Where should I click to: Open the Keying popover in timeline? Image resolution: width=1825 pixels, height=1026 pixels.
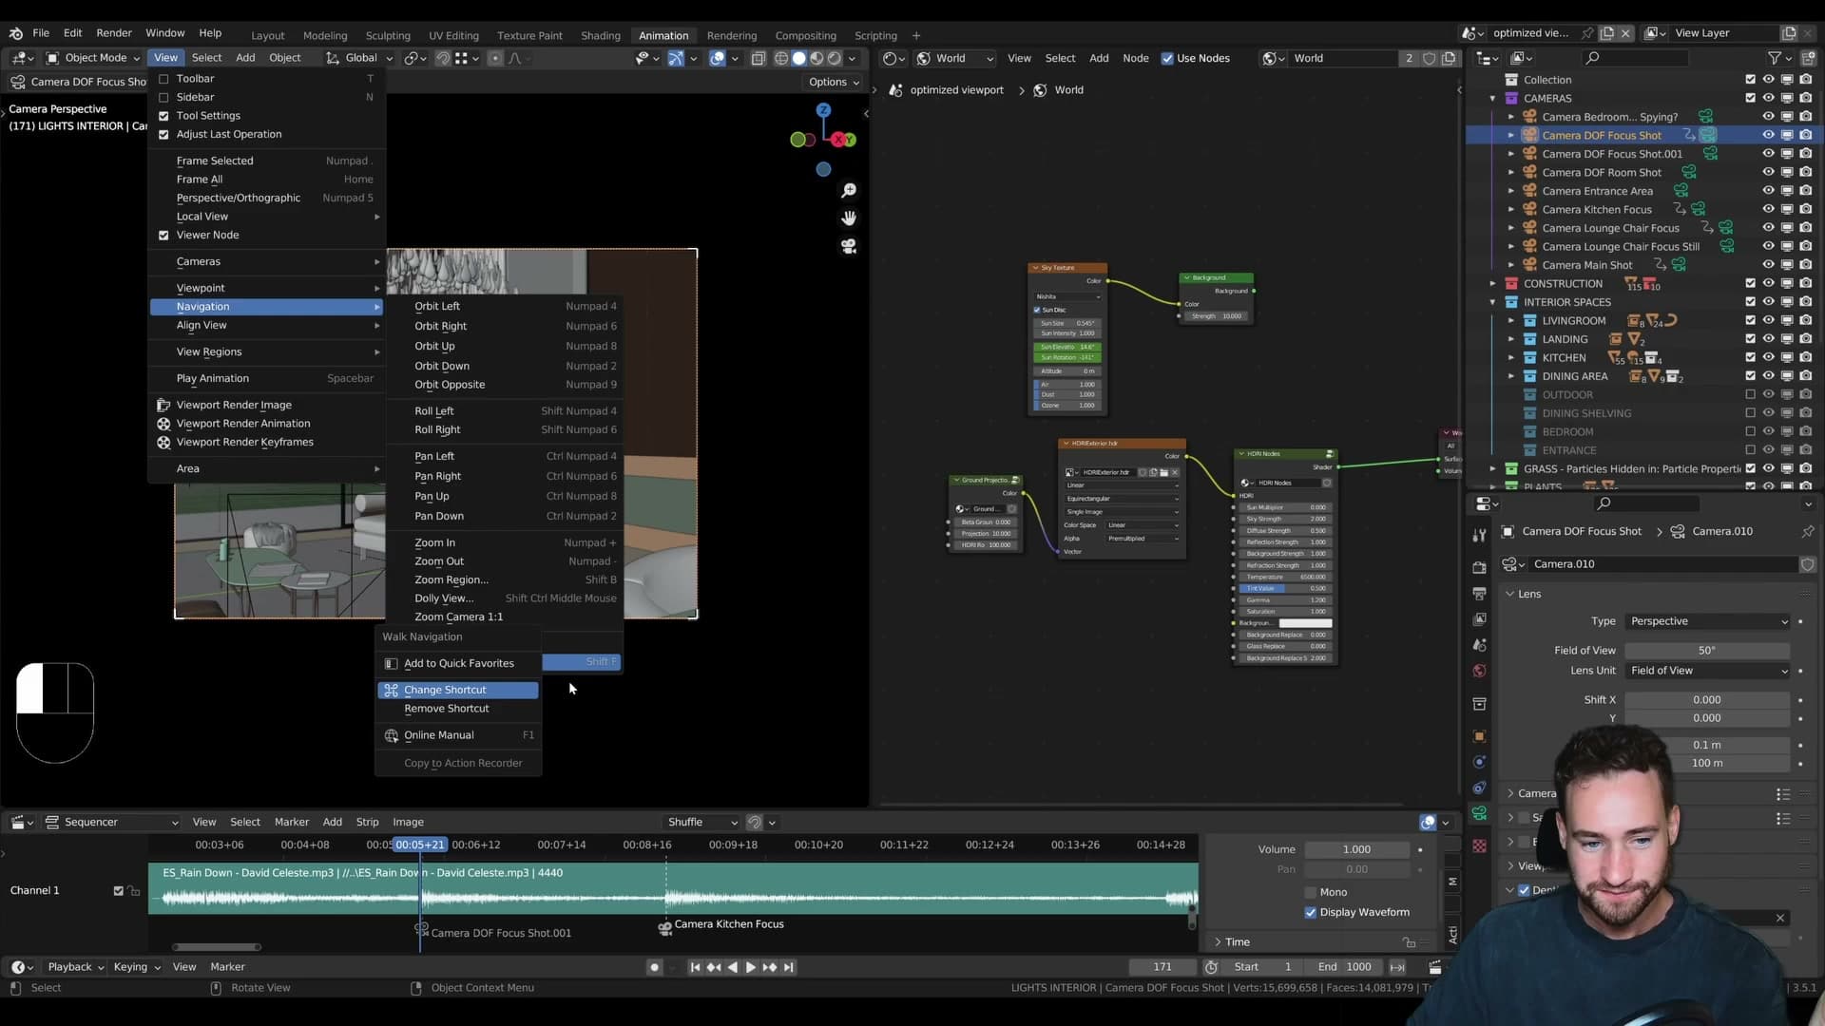137,967
